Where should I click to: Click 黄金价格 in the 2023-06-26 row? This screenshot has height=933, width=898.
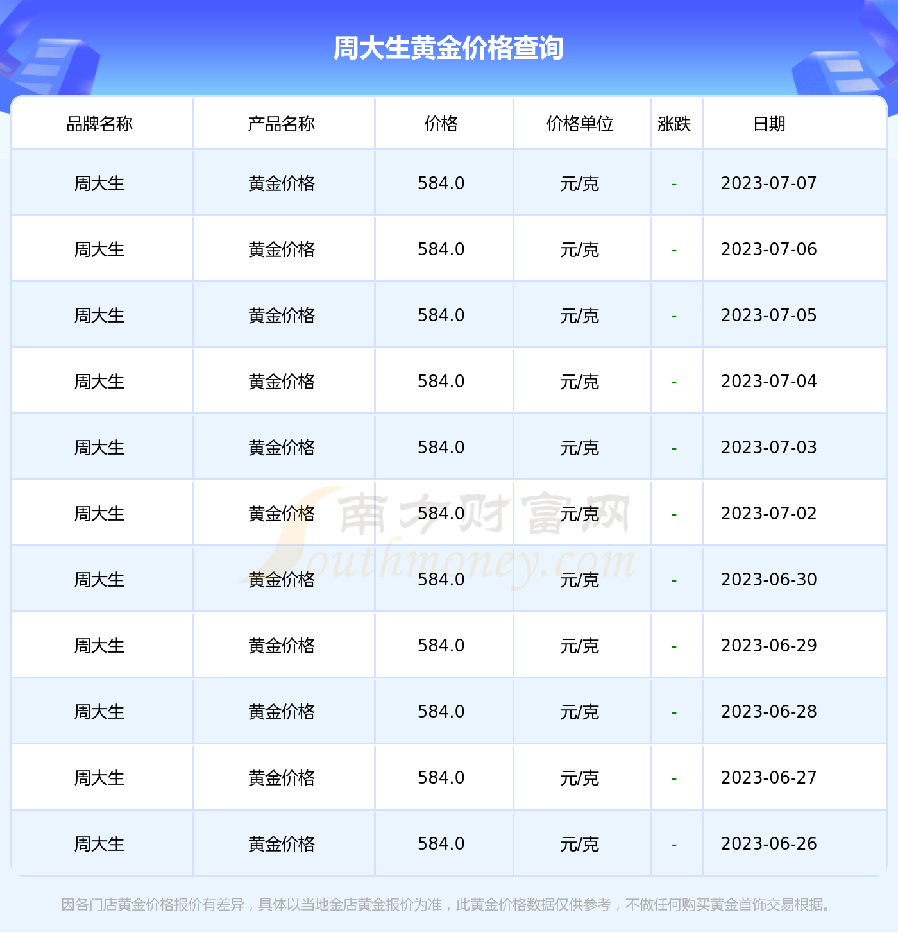click(282, 844)
